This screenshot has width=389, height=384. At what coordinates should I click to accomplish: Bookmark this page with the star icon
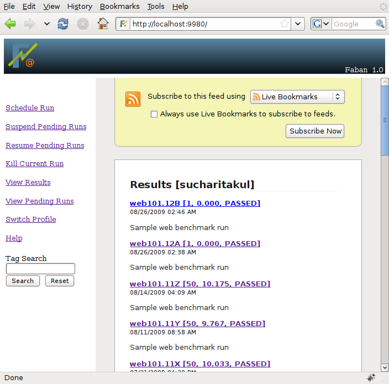click(285, 24)
